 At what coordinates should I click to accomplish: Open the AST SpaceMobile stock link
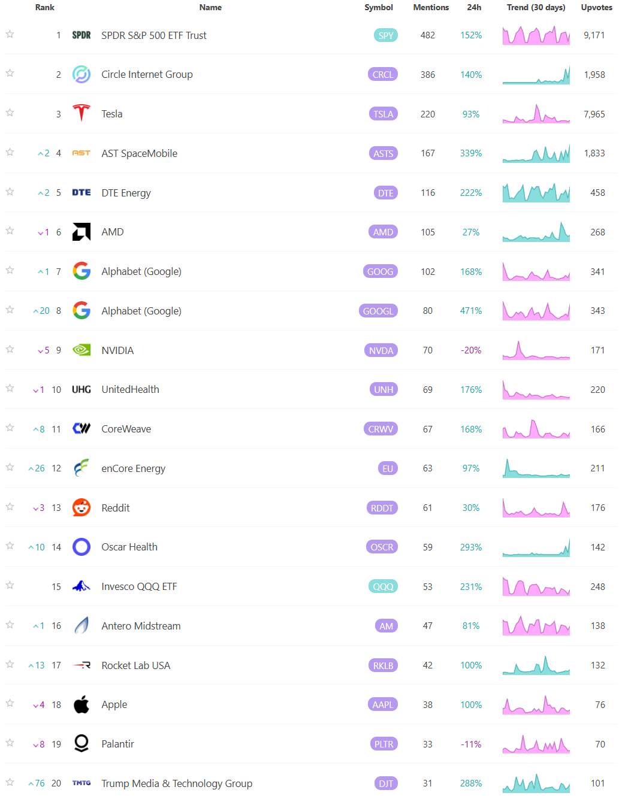pyautogui.click(x=140, y=153)
